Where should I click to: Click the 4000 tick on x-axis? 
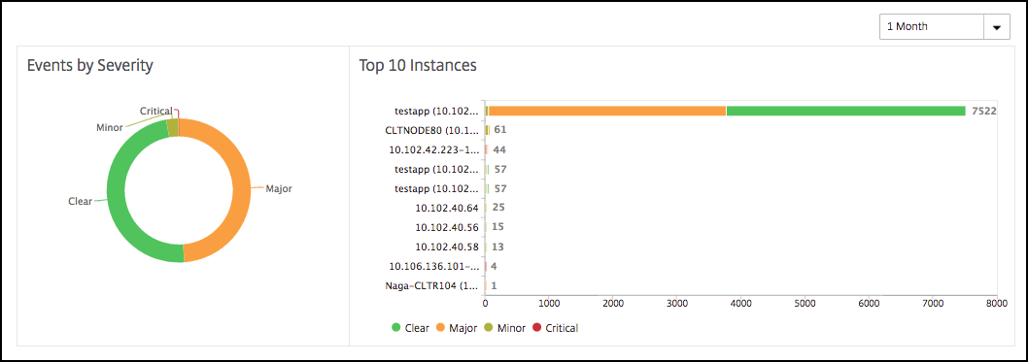[740, 303]
